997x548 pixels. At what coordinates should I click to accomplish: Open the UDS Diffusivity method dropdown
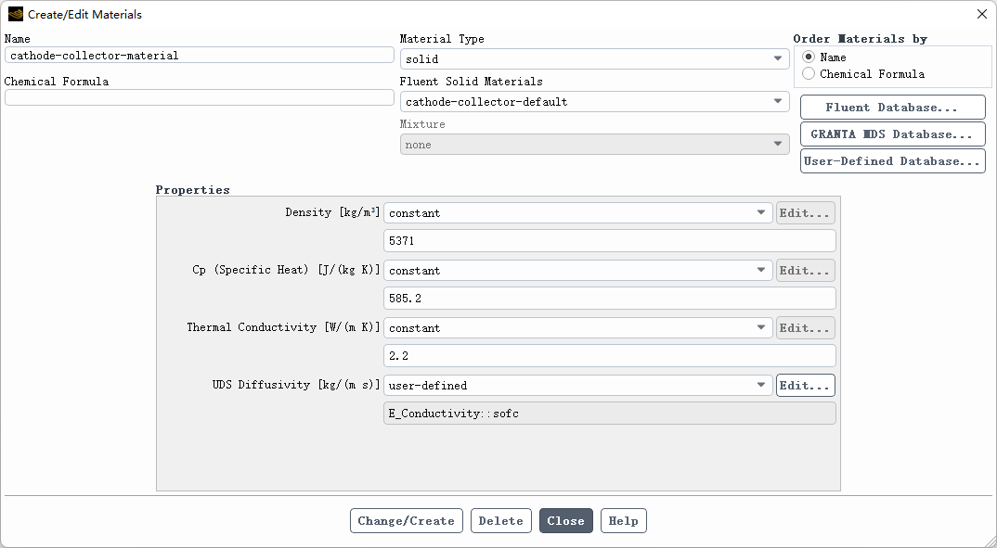point(577,386)
